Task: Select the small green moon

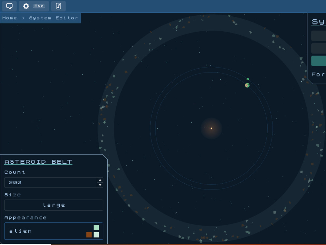Action: [248, 79]
